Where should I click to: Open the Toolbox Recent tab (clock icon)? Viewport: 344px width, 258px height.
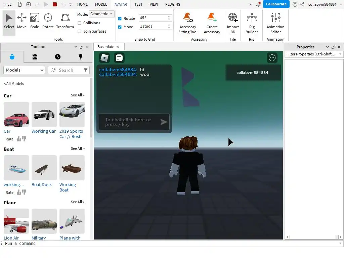(x=58, y=57)
